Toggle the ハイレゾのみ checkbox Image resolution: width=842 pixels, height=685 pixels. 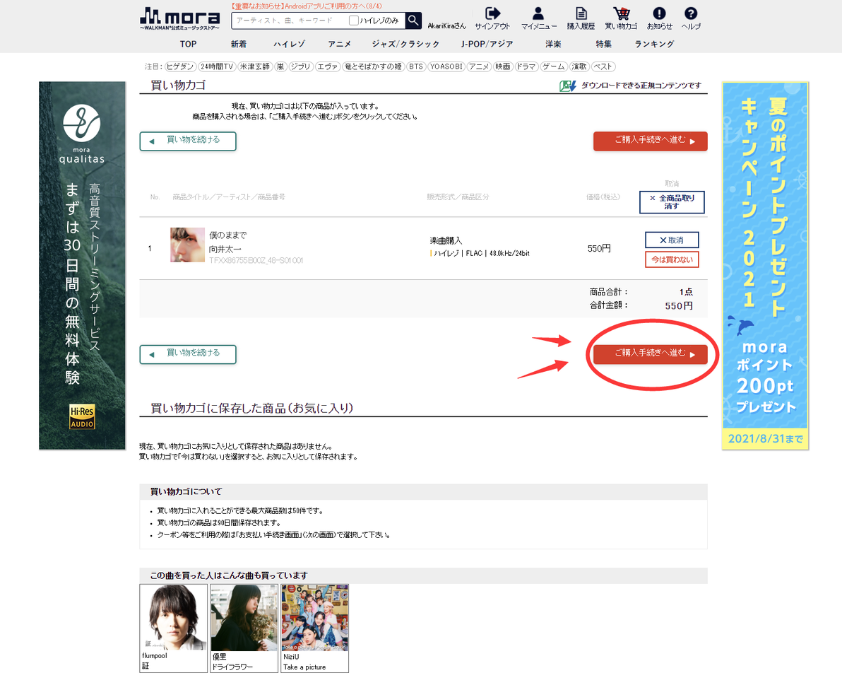click(353, 21)
